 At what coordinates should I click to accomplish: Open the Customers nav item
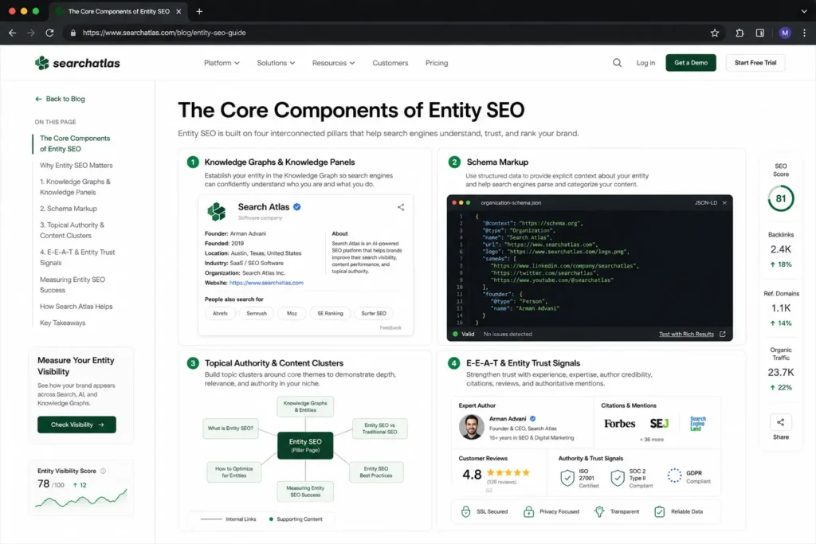click(390, 63)
